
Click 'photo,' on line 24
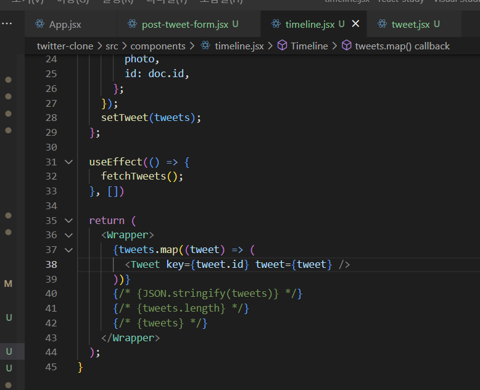[x=142, y=59]
